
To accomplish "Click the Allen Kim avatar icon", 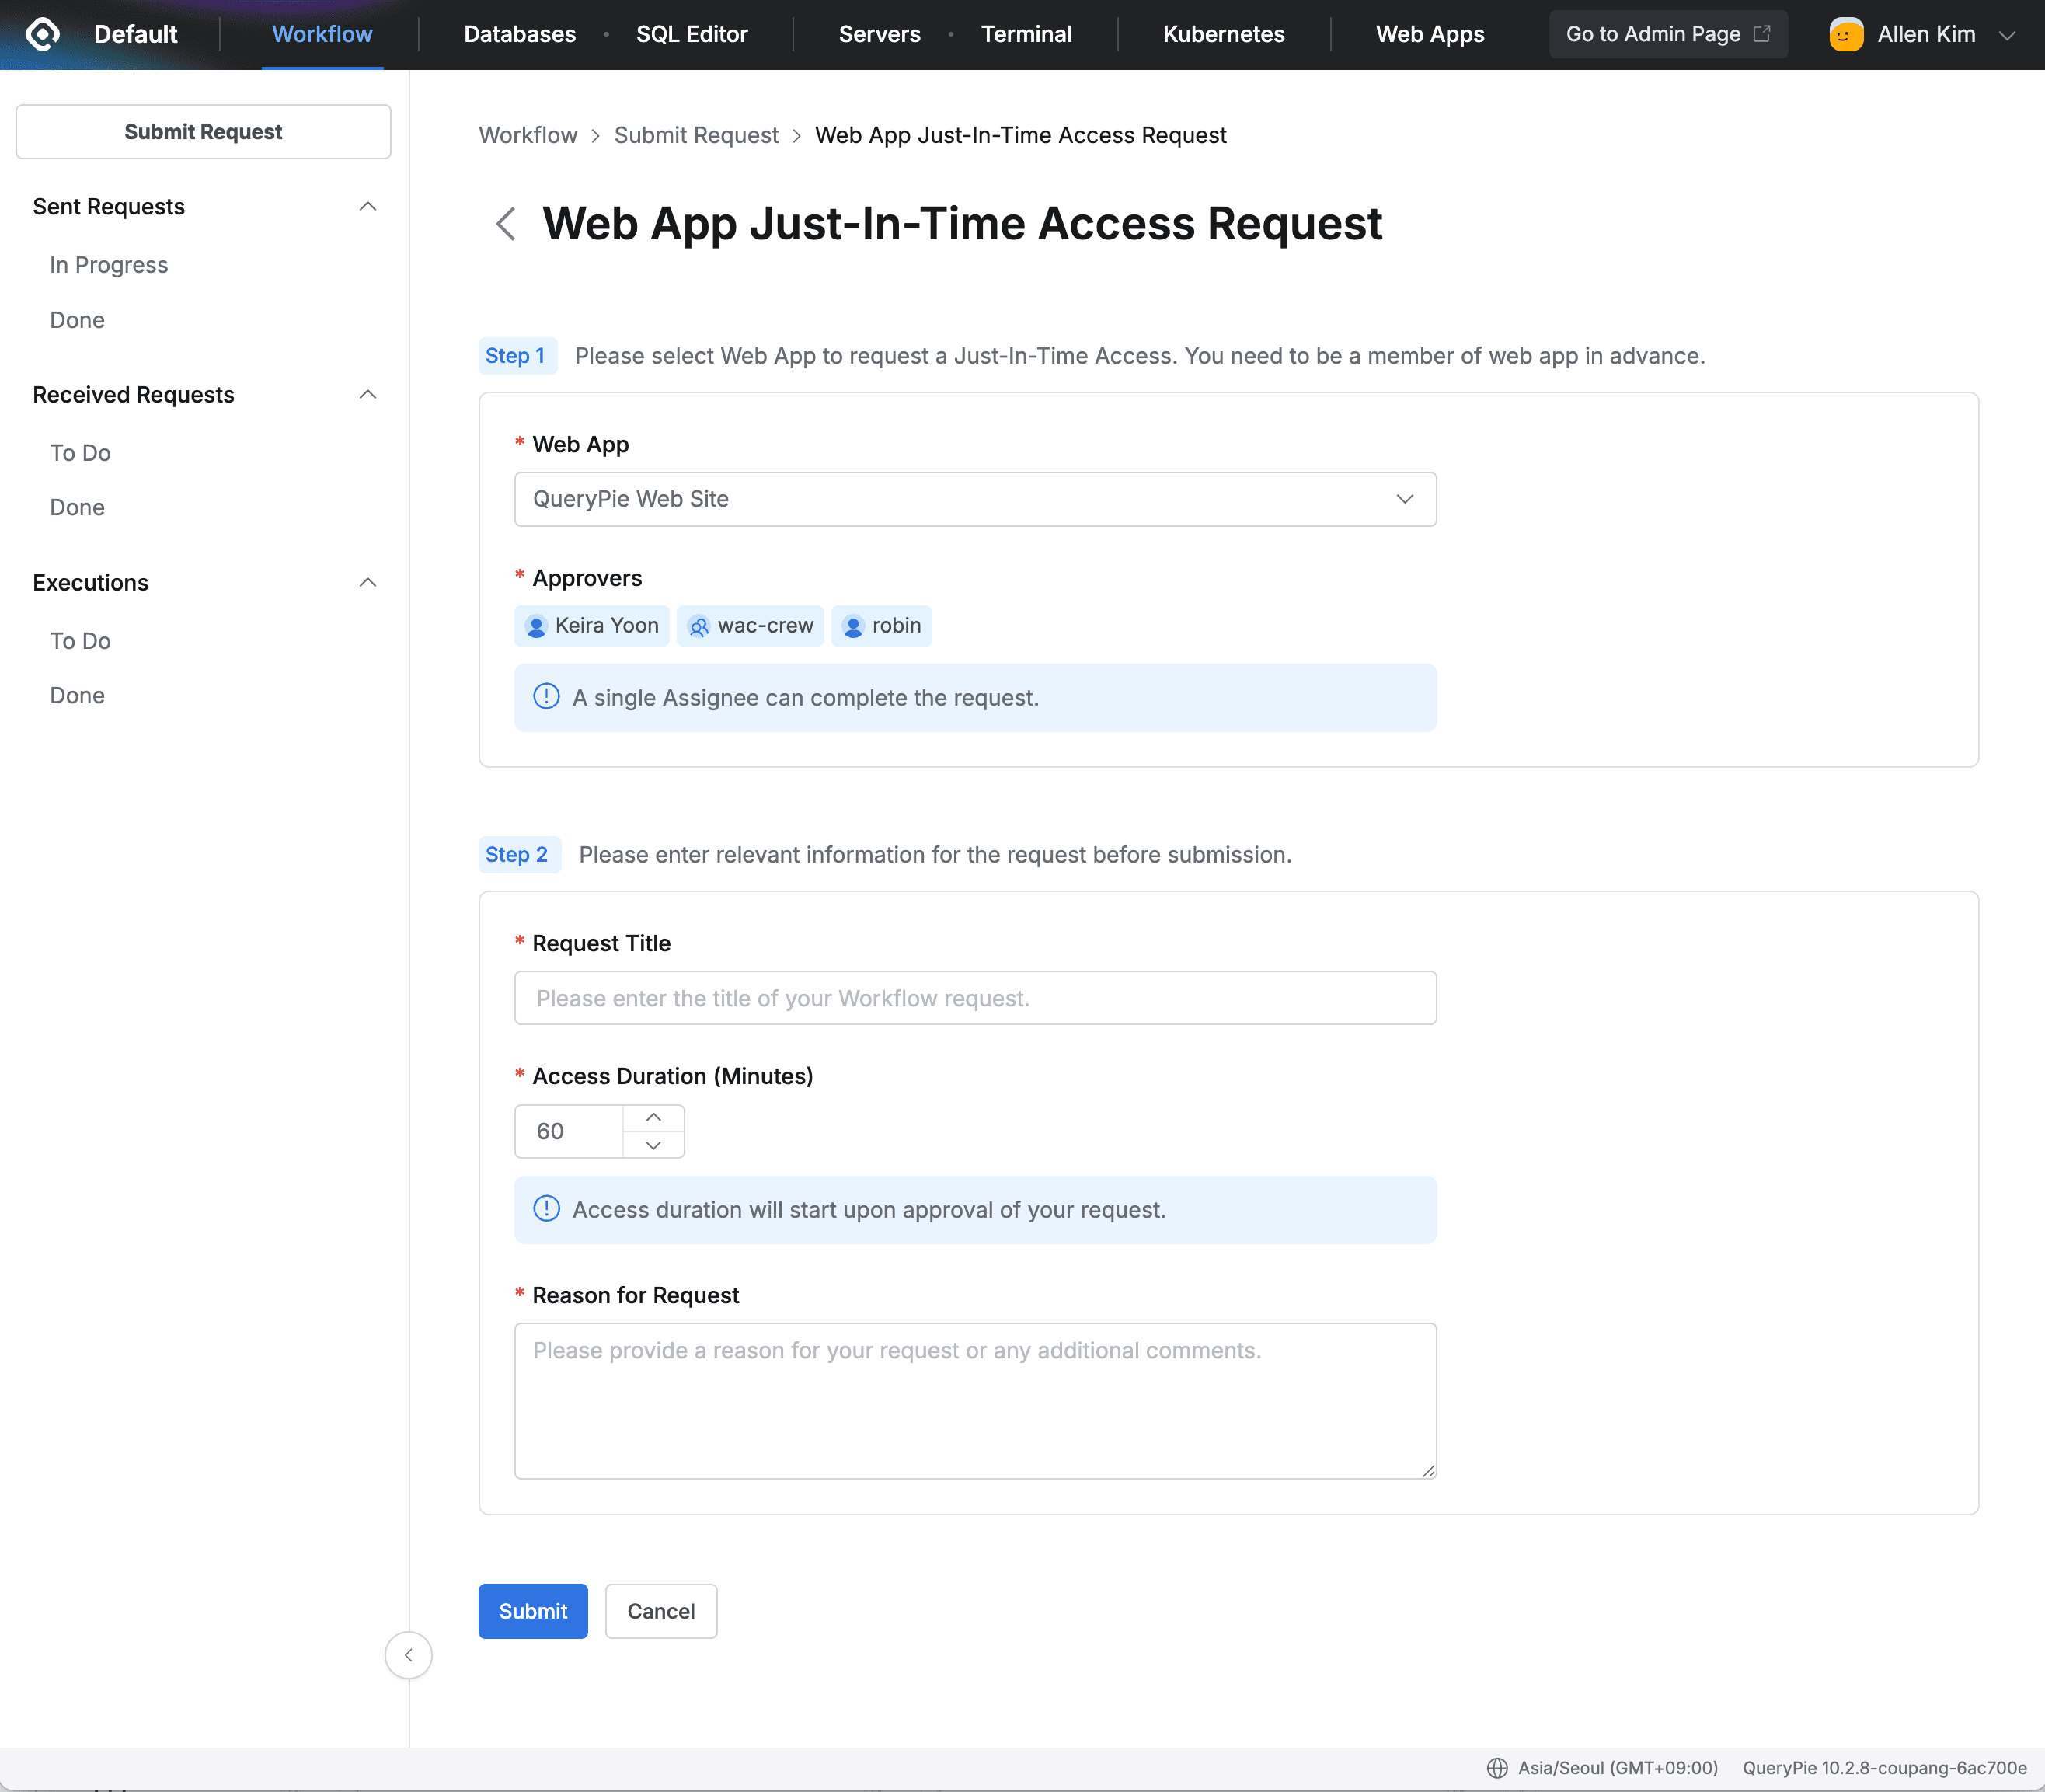I will click(x=1845, y=34).
